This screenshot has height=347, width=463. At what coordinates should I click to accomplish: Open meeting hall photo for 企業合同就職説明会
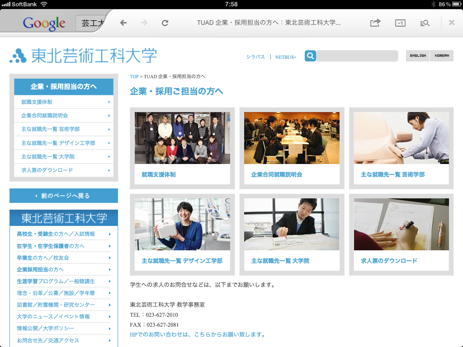click(x=292, y=138)
